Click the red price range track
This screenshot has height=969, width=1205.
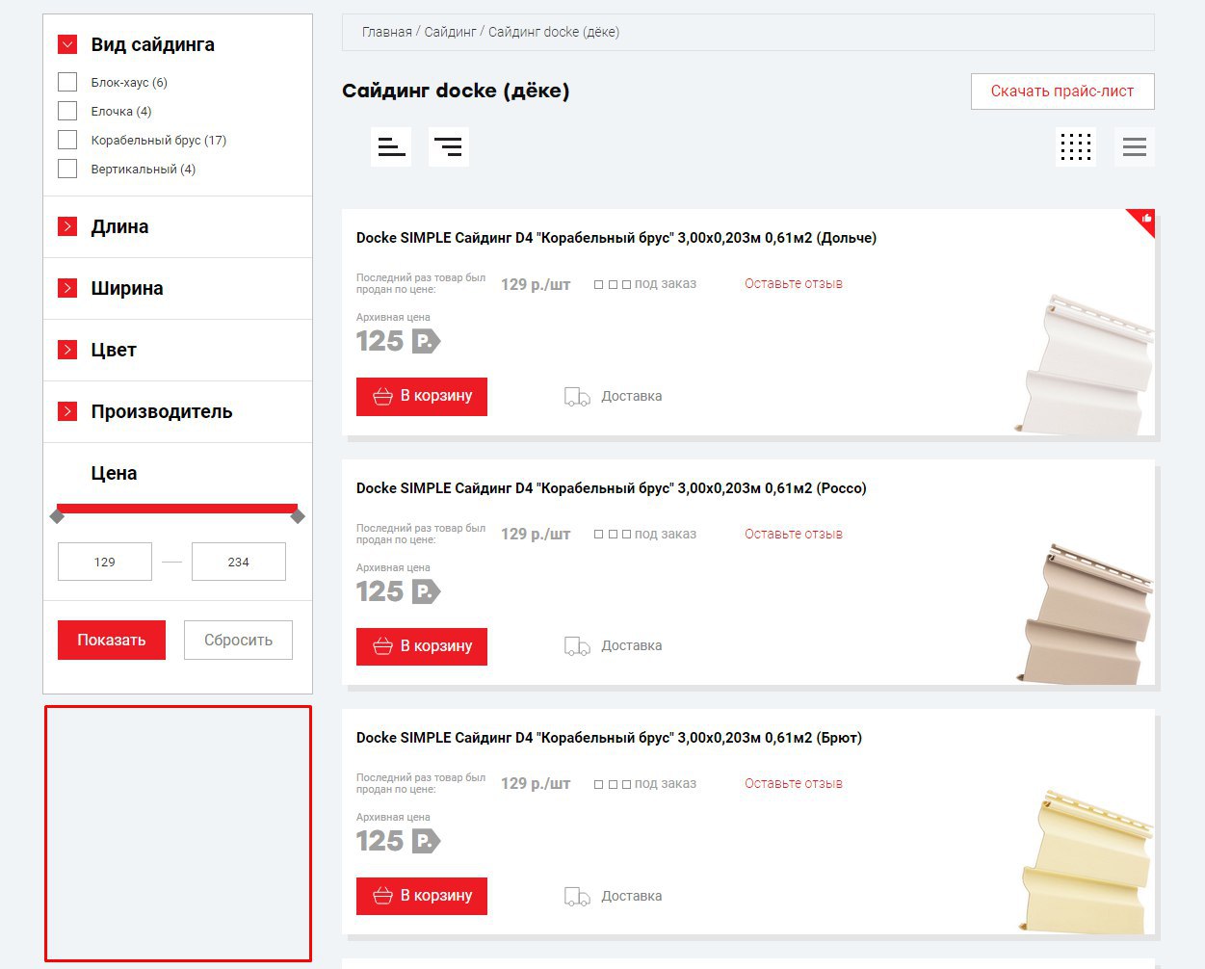(177, 508)
